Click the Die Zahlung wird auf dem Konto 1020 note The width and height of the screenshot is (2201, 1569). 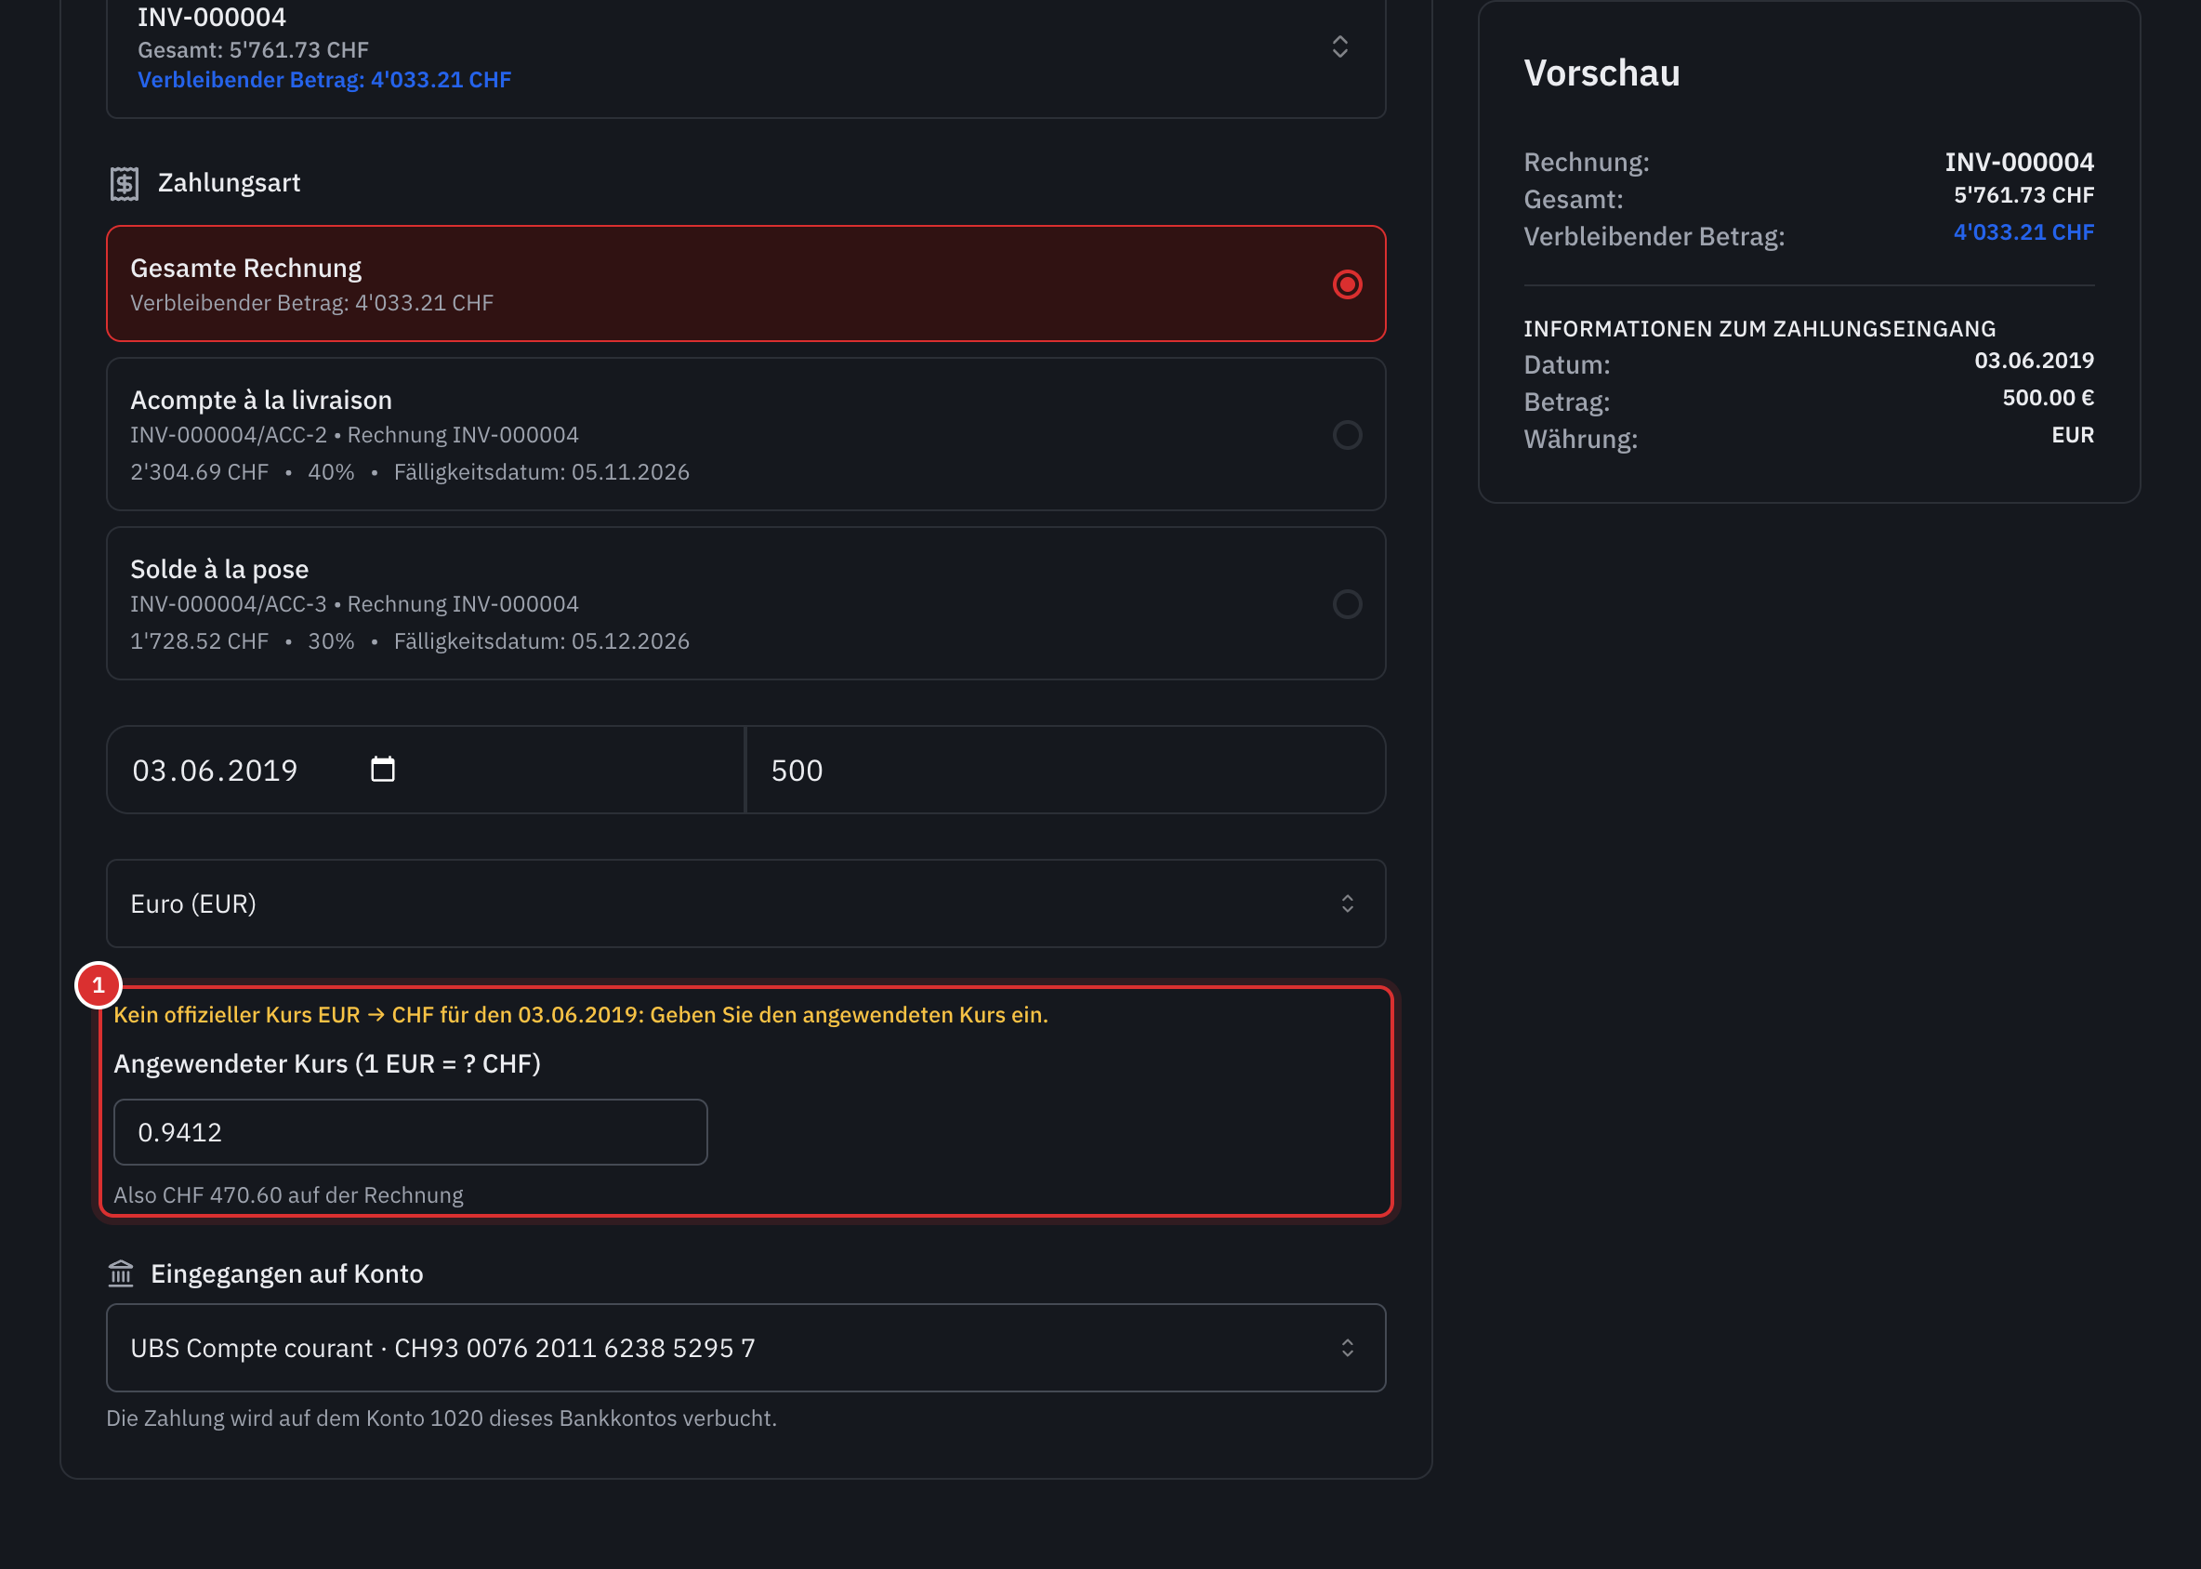click(x=442, y=1418)
